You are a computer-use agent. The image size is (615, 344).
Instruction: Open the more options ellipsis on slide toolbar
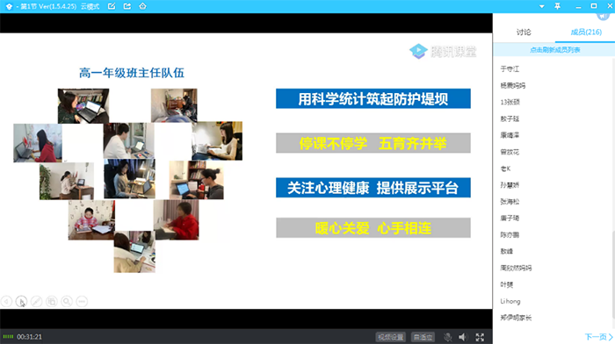coord(82,301)
